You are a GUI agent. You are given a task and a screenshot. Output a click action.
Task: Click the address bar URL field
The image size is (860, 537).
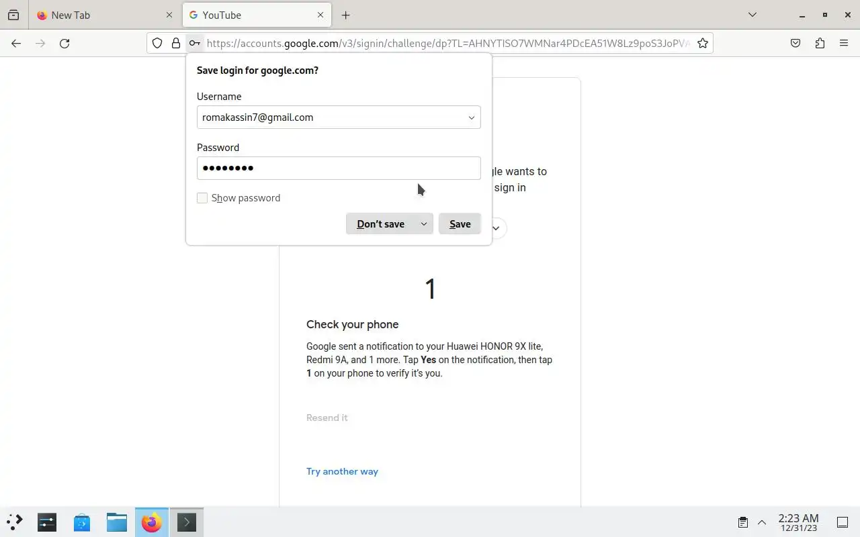tap(447, 43)
